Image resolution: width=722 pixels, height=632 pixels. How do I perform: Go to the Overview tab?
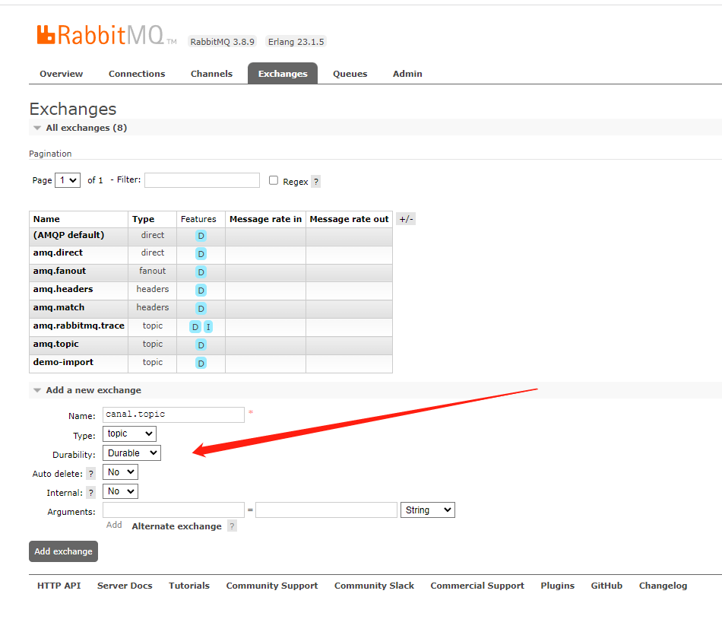[62, 74]
